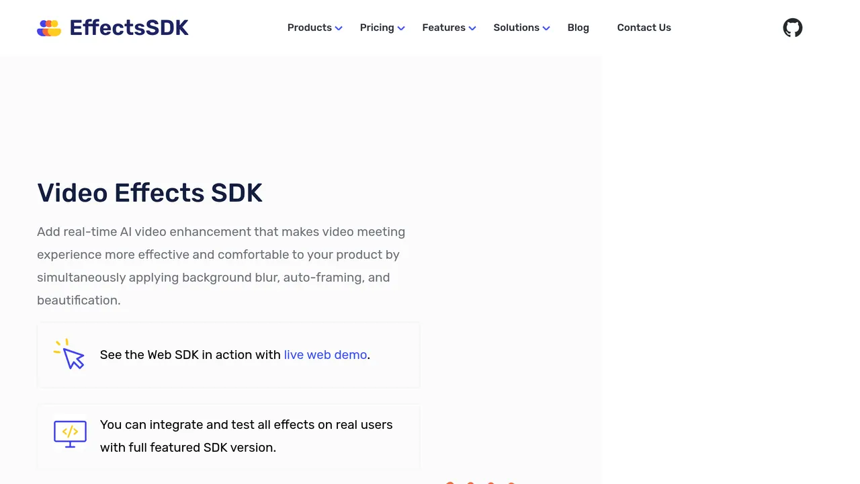This screenshot has height=484, width=860.
Task: Click 'You can integrate and test all effects' text
Action: 246,436
